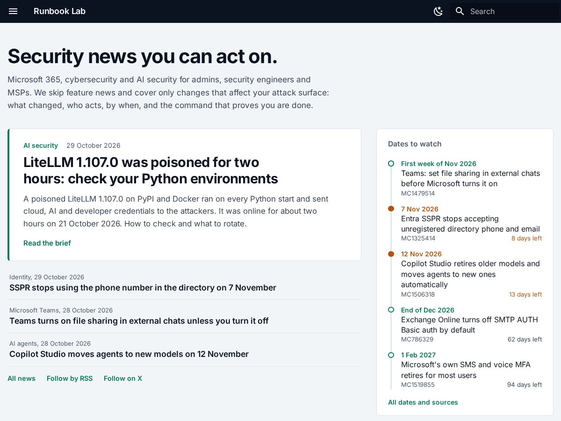
Task: Click the 7 Nov 2026 date label
Action: click(420, 209)
